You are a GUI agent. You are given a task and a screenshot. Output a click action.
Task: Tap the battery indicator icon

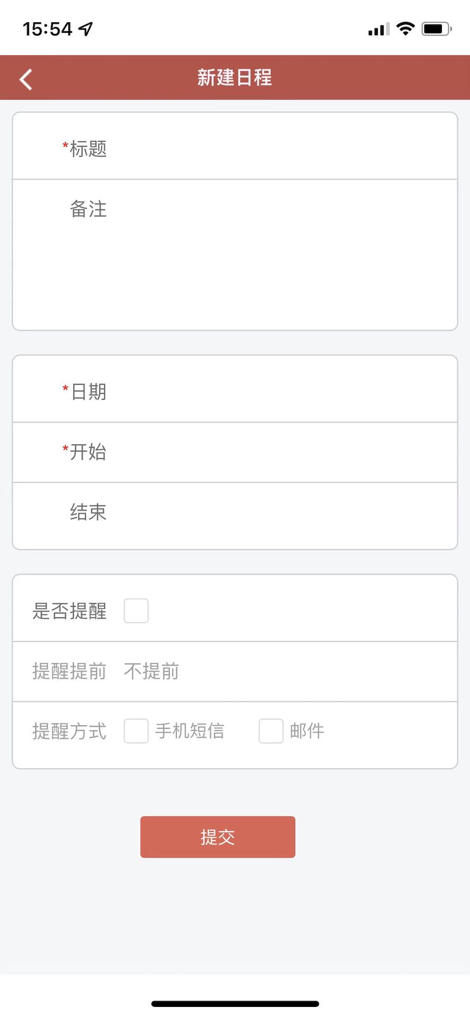(x=436, y=29)
